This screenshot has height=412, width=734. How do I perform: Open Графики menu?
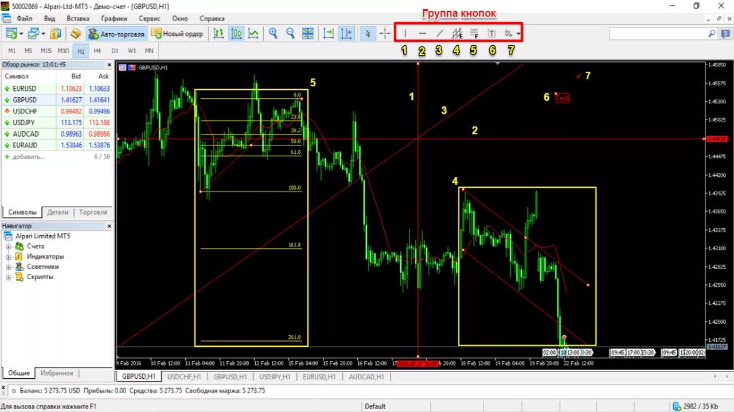(x=114, y=18)
